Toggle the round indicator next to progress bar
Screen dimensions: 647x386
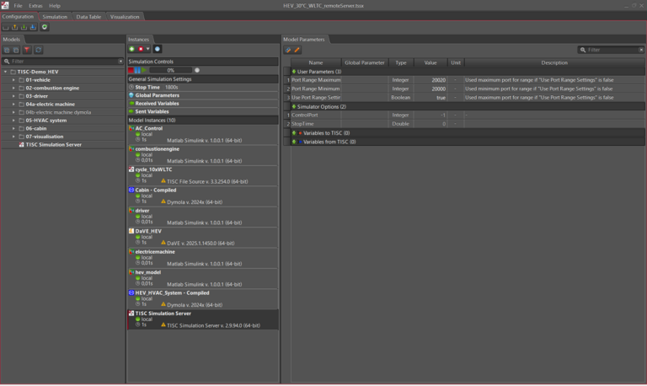(197, 71)
